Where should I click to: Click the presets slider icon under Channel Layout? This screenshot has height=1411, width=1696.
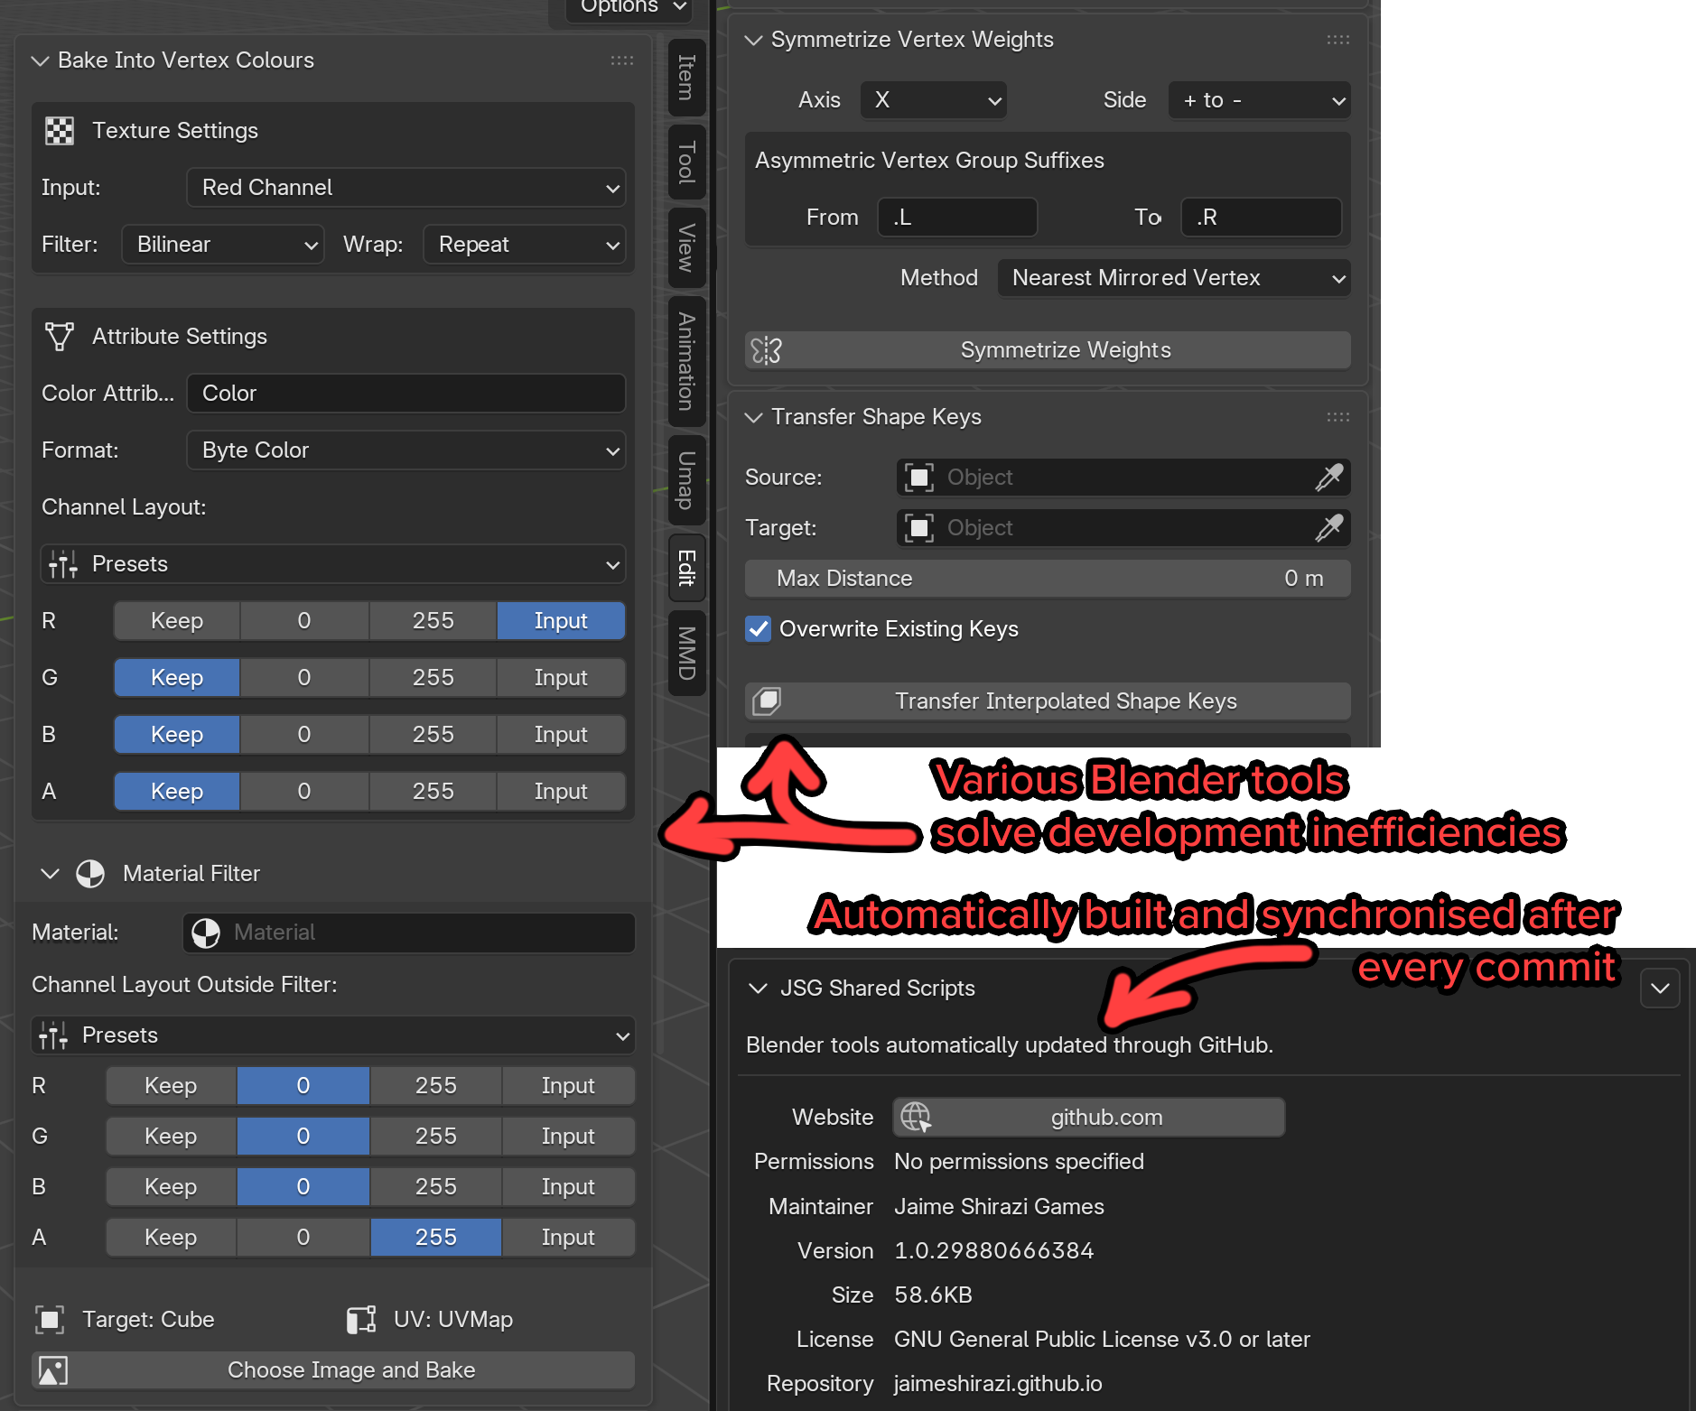click(x=62, y=564)
